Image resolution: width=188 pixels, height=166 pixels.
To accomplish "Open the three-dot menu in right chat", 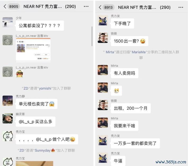I will tap(181, 7).
